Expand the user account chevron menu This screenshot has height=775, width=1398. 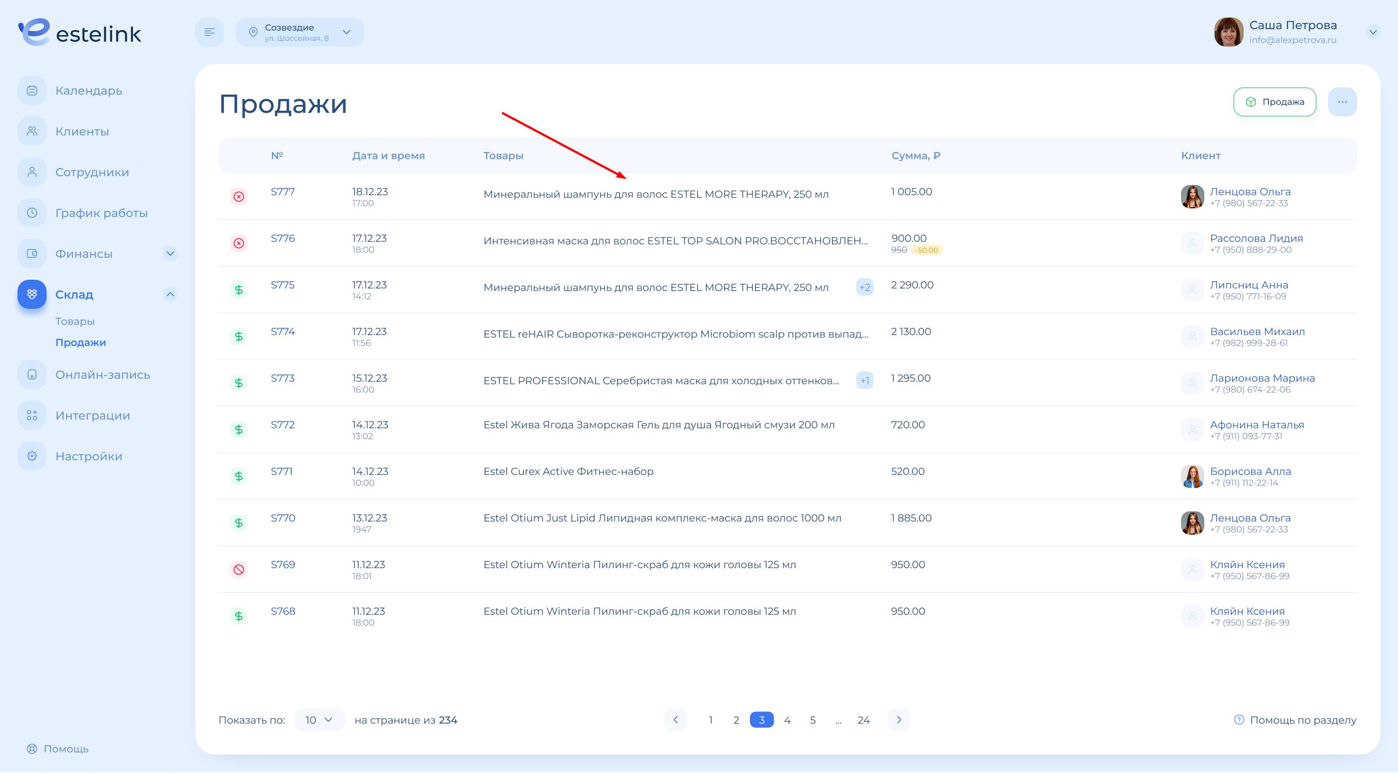click(1372, 32)
